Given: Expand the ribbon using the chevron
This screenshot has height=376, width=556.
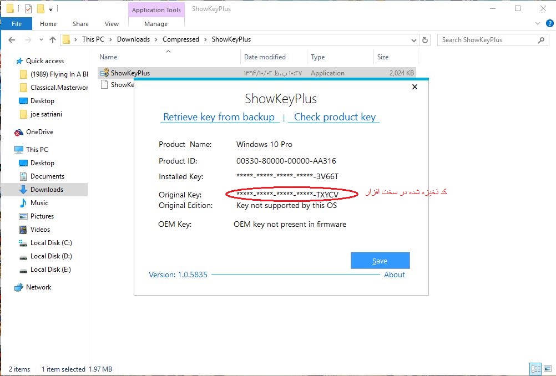Looking at the screenshot, I should pyautogui.click(x=537, y=24).
